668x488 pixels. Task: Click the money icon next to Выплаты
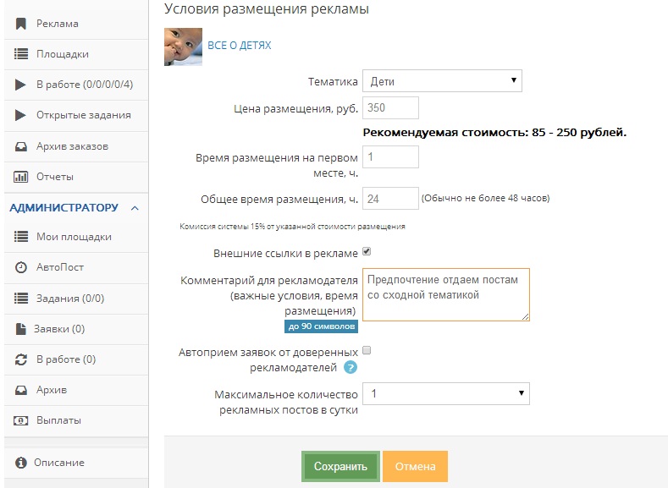[21, 421]
